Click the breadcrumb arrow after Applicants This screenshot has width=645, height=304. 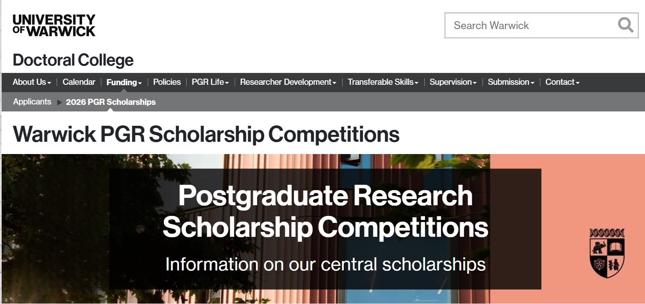click(x=59, y=102)
